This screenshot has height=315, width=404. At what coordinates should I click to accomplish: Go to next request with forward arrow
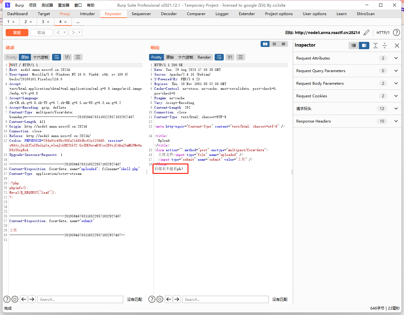(73, 32)
